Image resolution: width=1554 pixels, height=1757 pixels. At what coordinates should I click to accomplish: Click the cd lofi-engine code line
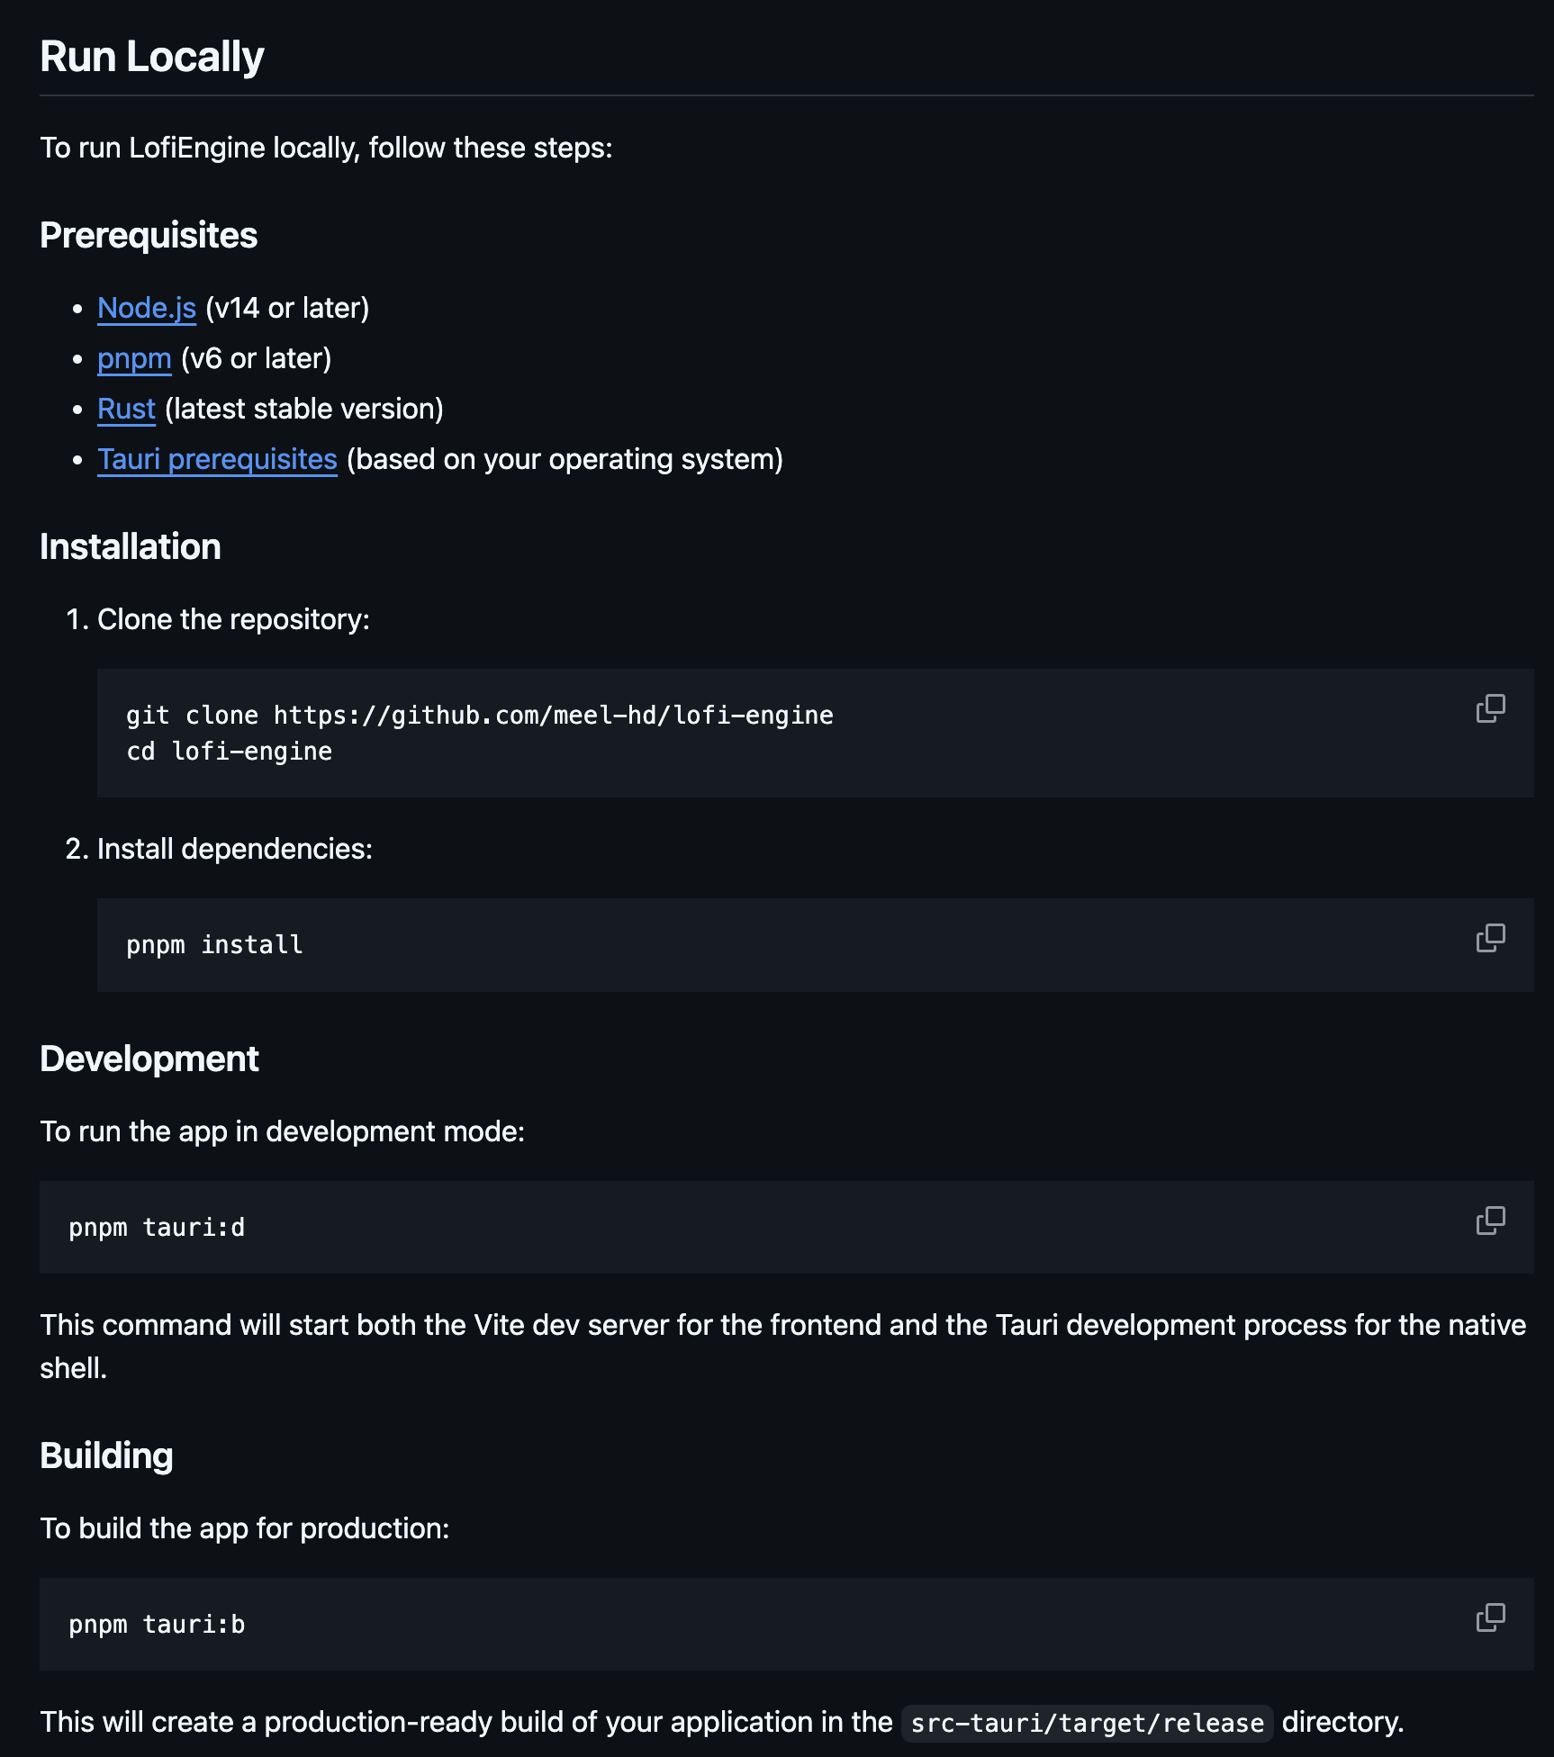tap(229, 752)
